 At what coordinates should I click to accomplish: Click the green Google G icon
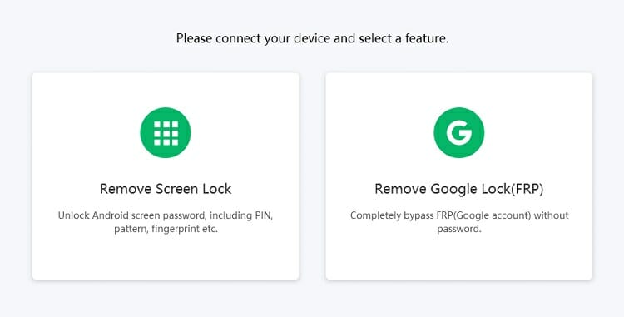coord(458,132)
